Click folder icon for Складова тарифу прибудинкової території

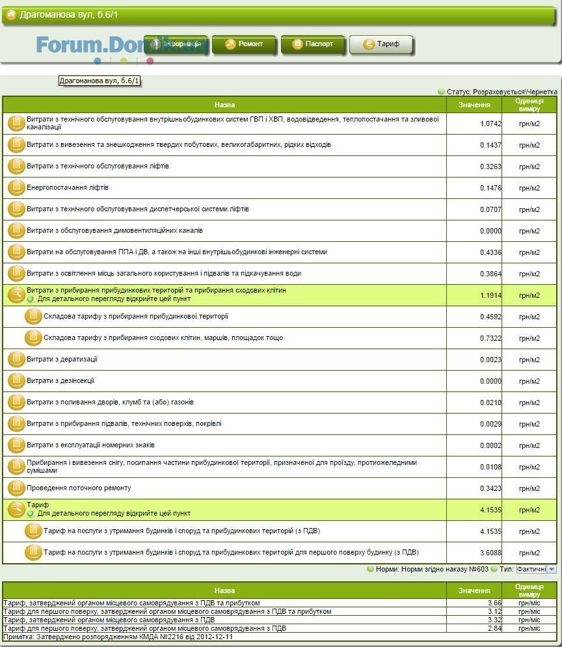[33, 317]
